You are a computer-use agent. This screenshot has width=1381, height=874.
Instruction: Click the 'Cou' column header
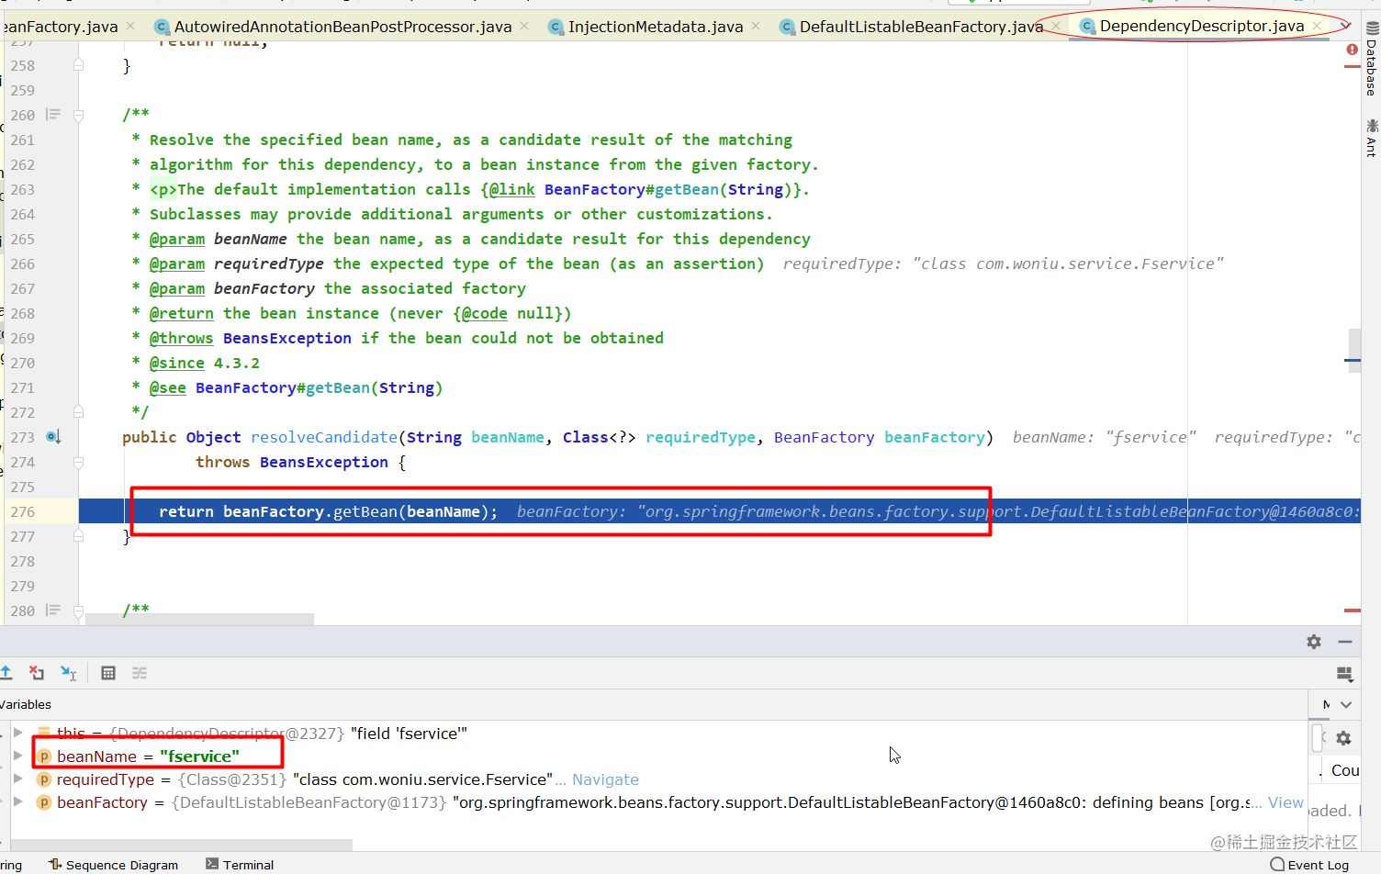tap(1345, 770)
